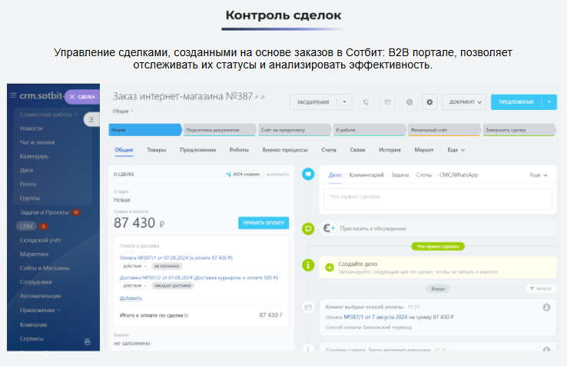Viewport: 567px width, 366px height.
Task: Click the phone call icon in toolbar
Action: pyautogui.click(x=366, y=101)
